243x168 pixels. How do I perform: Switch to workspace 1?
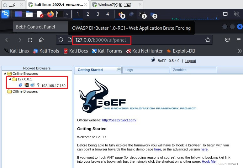(78, 14)
